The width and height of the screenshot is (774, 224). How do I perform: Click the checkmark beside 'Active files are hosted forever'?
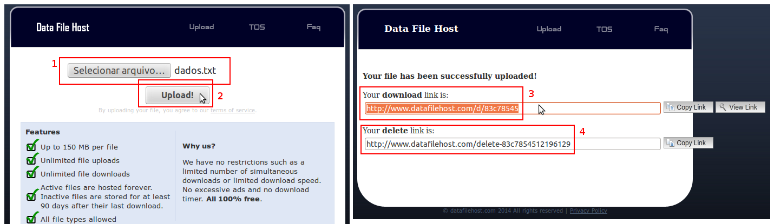coord(32,196)
